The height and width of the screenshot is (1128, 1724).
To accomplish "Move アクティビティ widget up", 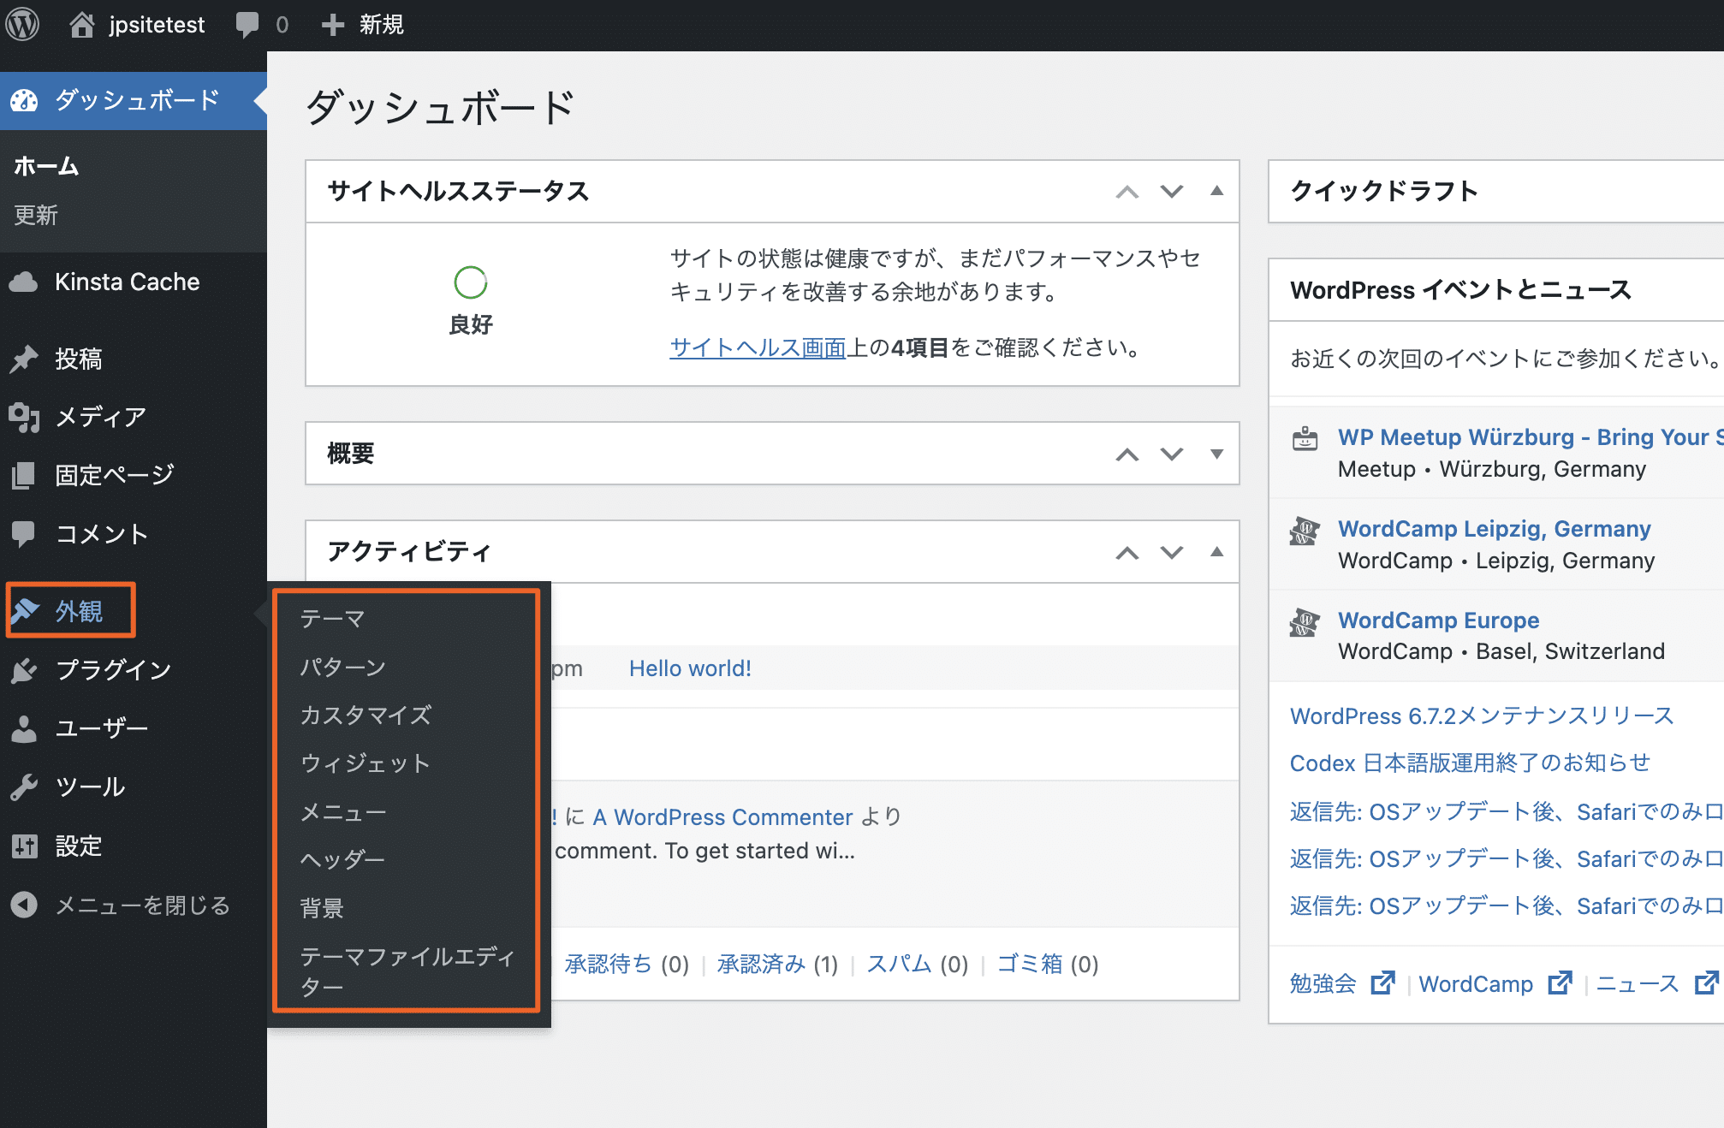I will tap(1127, 552).
